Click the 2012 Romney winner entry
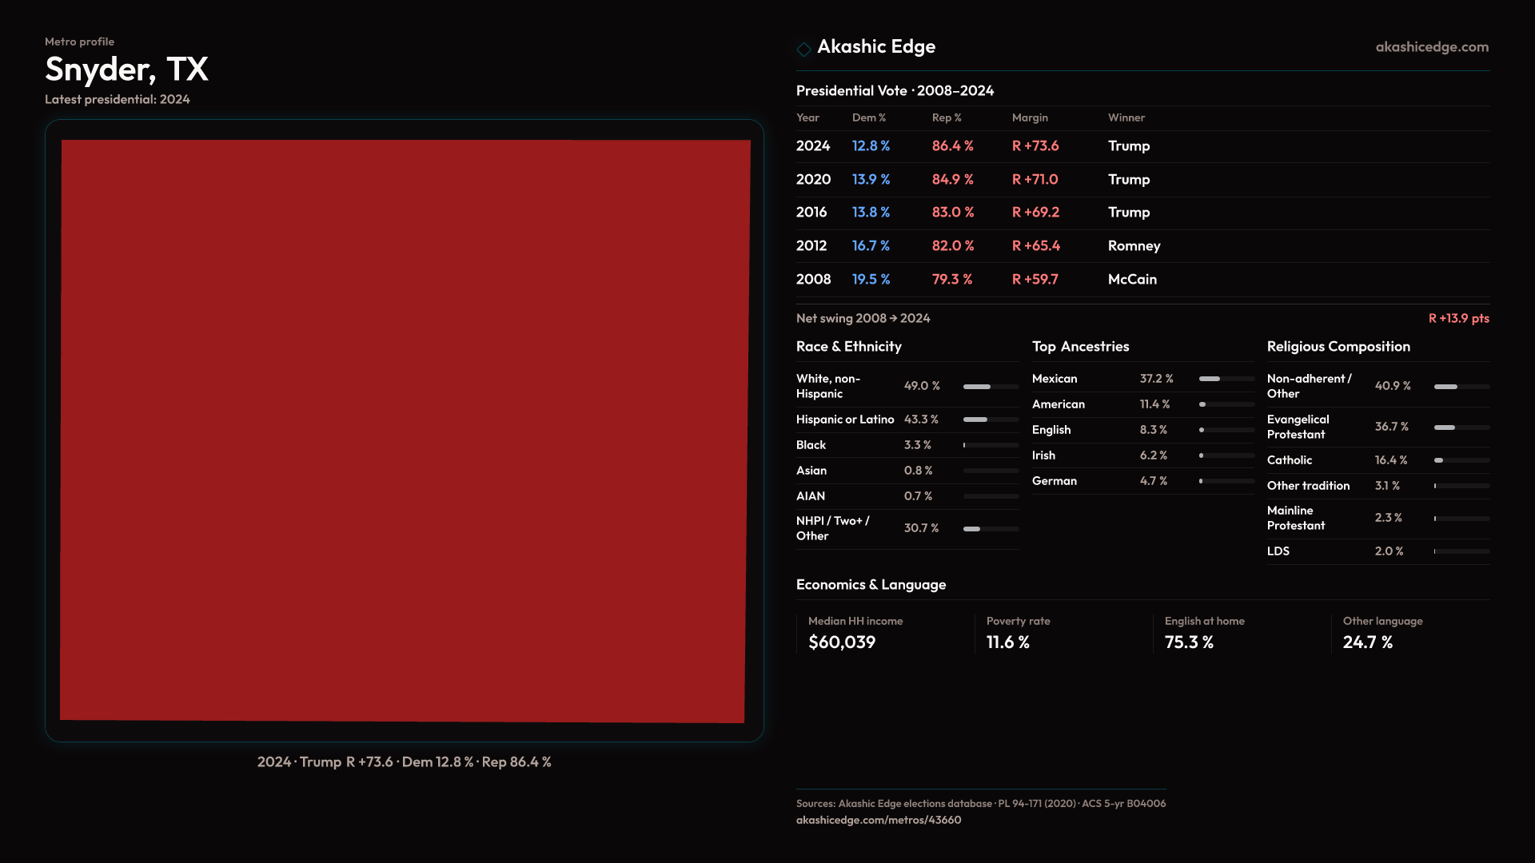 [x=1133, y=246]
